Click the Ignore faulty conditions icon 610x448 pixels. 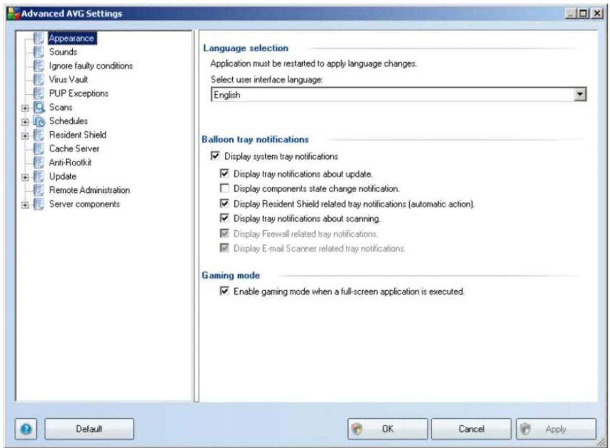[38, 66]
